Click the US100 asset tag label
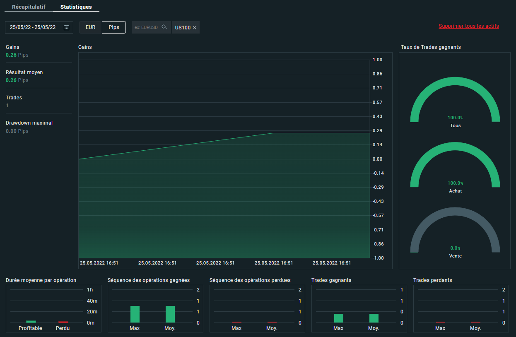Screen dimensions: 516x337 pos(183,28)
